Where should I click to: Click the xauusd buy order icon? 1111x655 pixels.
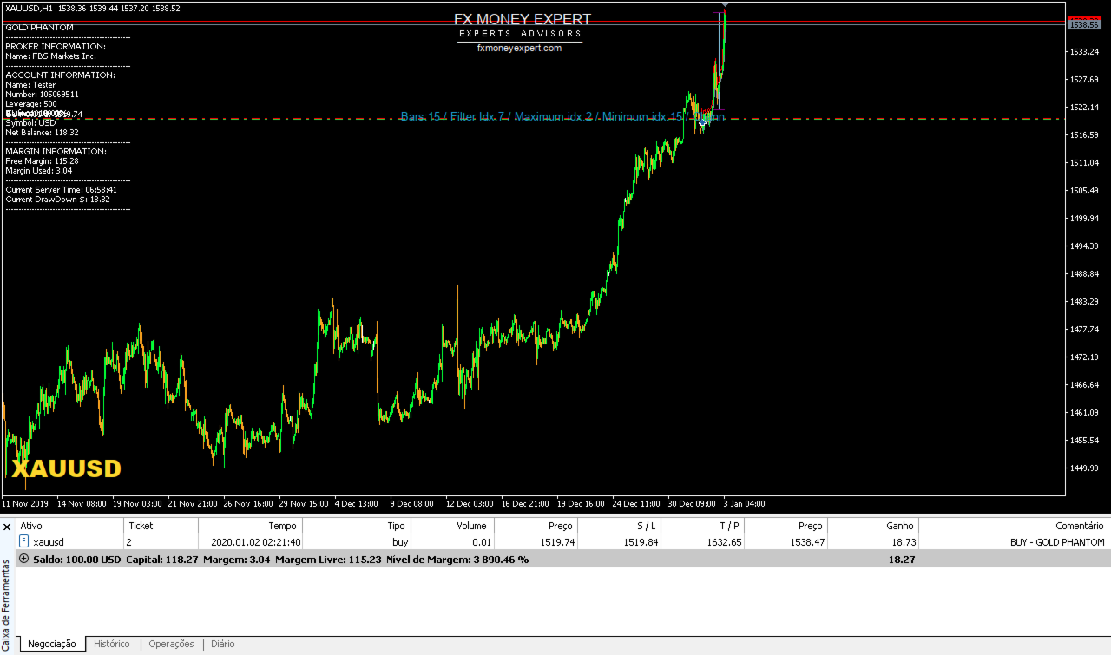coord(24,541)
